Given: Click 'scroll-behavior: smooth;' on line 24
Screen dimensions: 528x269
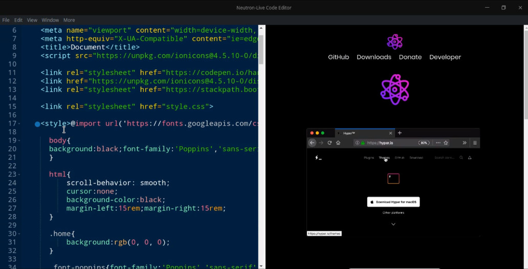Looking at the screenshot, I should tap(118, 183).
